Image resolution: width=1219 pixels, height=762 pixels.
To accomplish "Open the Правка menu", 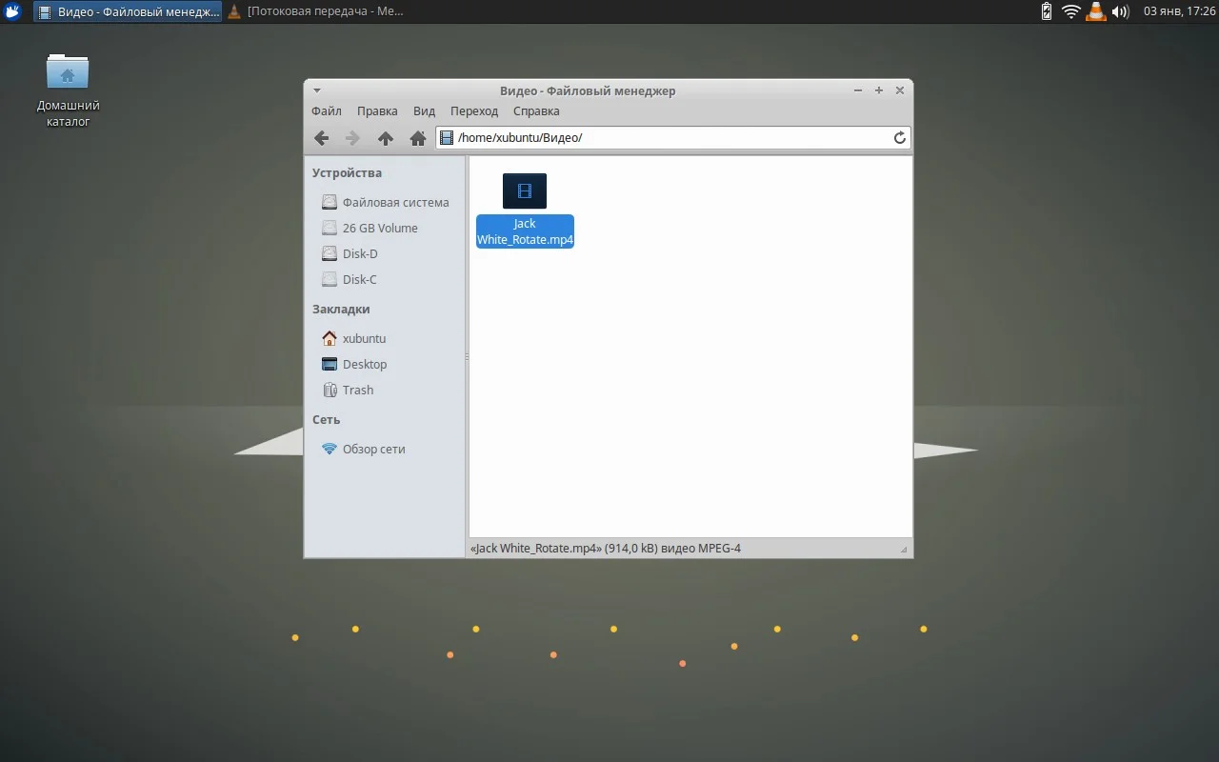I will [x=377, y=111].
